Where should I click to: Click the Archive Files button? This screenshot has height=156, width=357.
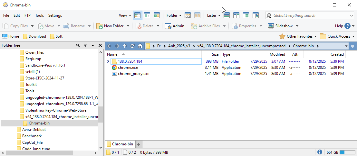(205, 26)
